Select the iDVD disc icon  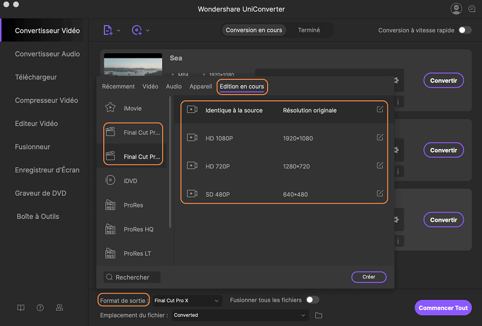click(111, 180)
